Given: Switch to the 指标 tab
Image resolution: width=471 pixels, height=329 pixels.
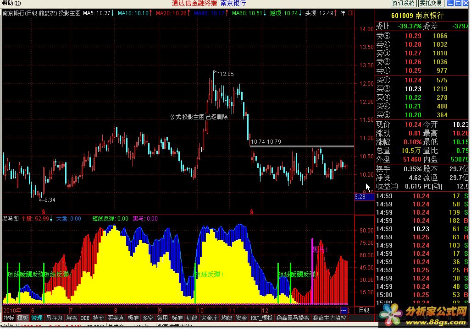Looking at the screenshot, I should (x=9, y=318).
